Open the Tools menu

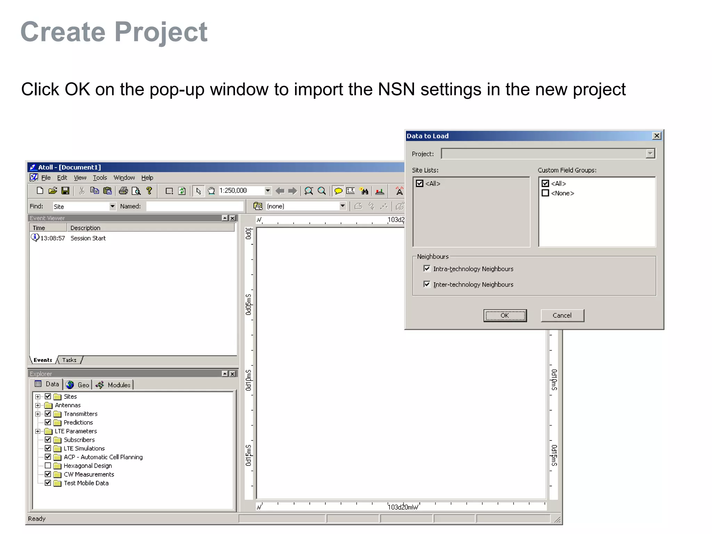coord(100,178)
